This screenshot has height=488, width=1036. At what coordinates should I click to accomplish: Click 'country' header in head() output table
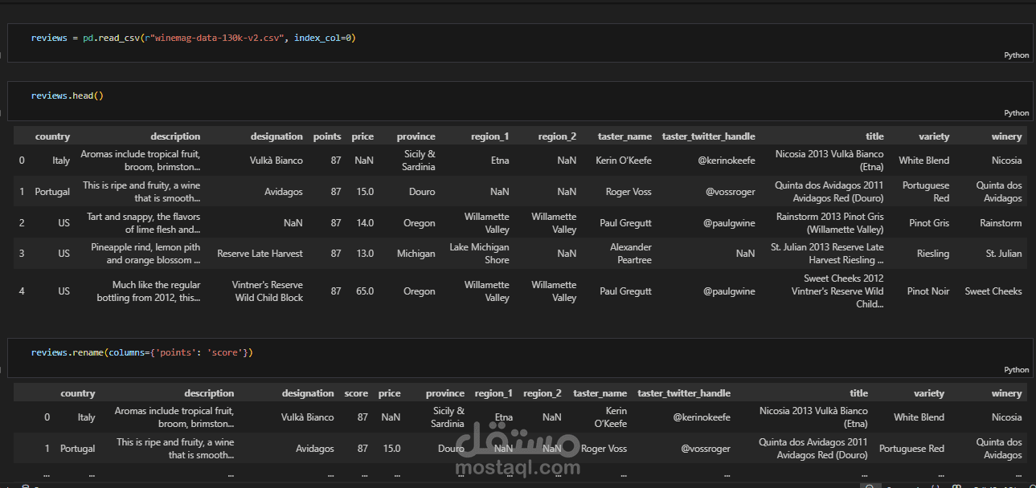pyautogui.click(x=53, y=136)
